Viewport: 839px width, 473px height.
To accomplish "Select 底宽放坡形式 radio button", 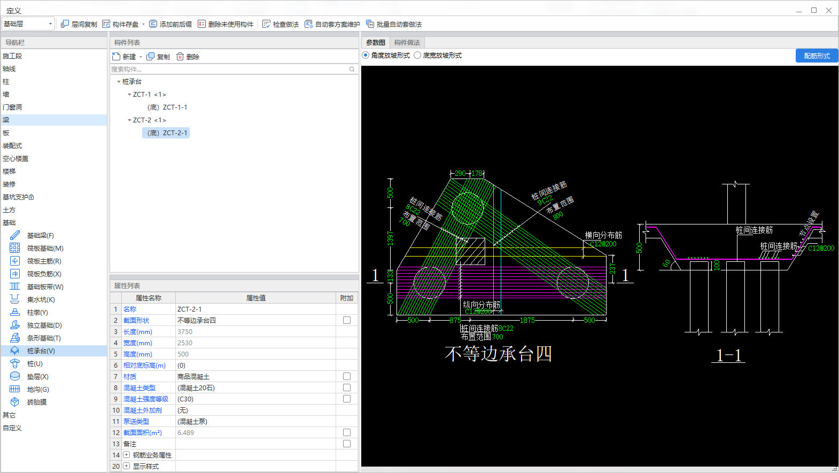I will coord(417,55).
